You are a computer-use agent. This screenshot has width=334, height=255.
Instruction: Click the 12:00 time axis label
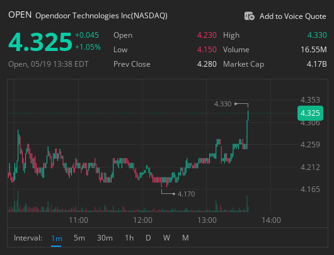coord(142,220)
